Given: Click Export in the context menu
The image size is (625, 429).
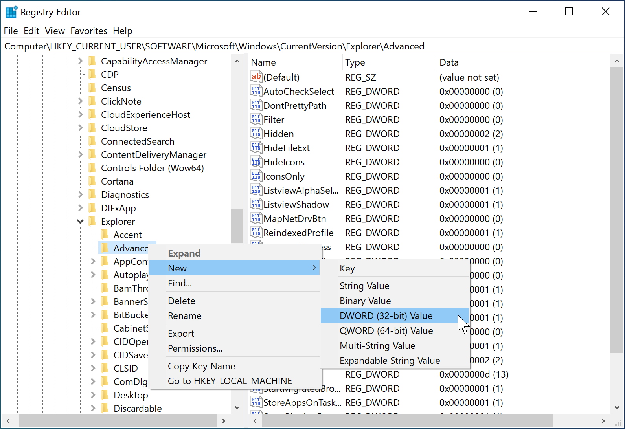Looking at the screenshot, I should pos(235,333).
